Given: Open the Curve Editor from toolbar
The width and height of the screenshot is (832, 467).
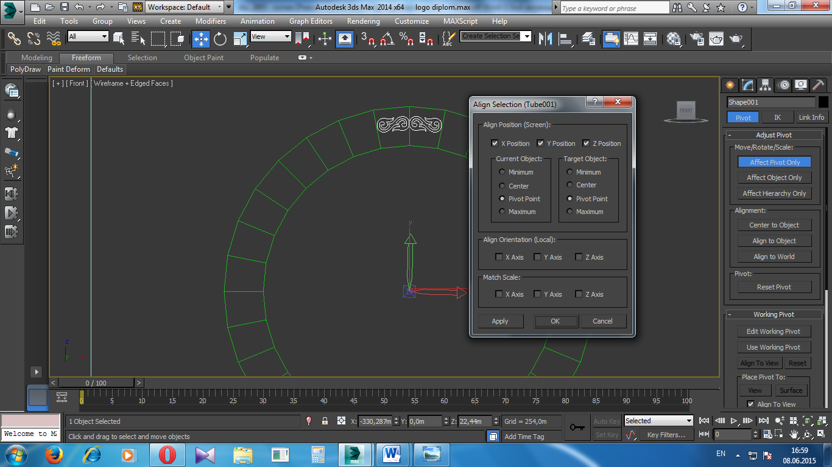Looking at the screenshot, I should [x=631, y=39].
